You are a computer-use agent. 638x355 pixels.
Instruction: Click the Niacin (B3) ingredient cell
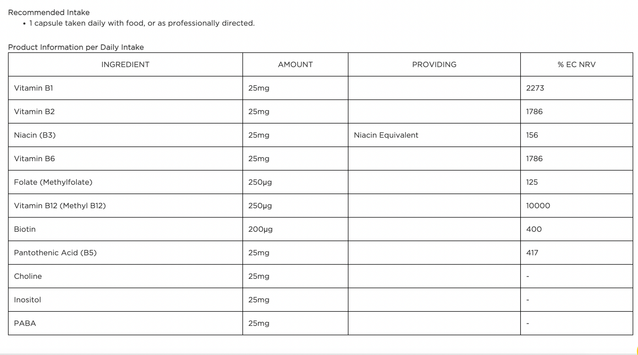pos(35,135)
